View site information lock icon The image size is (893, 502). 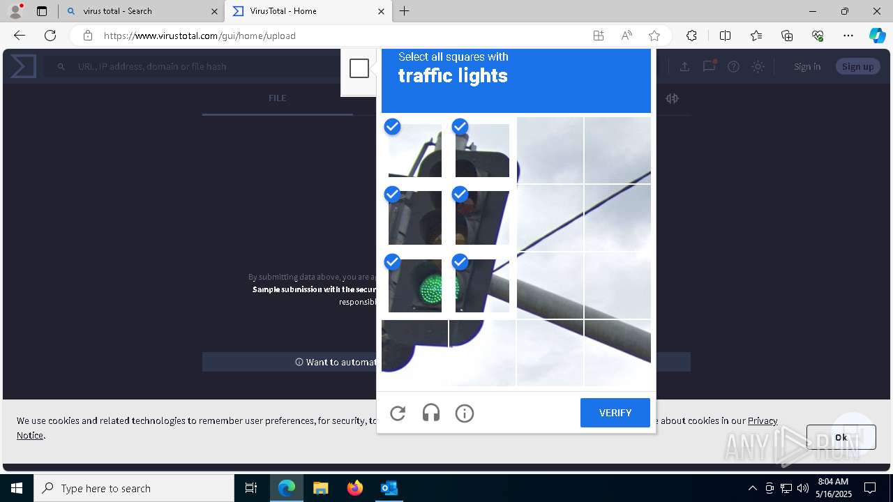(87, 36)
